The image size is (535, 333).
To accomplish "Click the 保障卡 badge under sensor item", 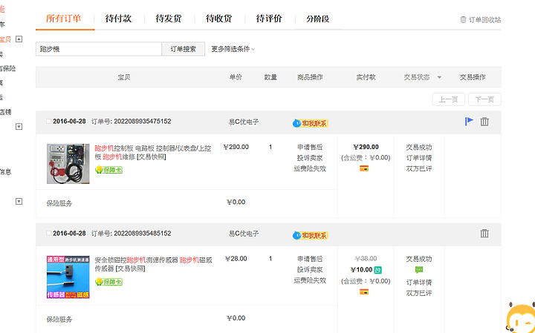I will click(x=108, y=282).
